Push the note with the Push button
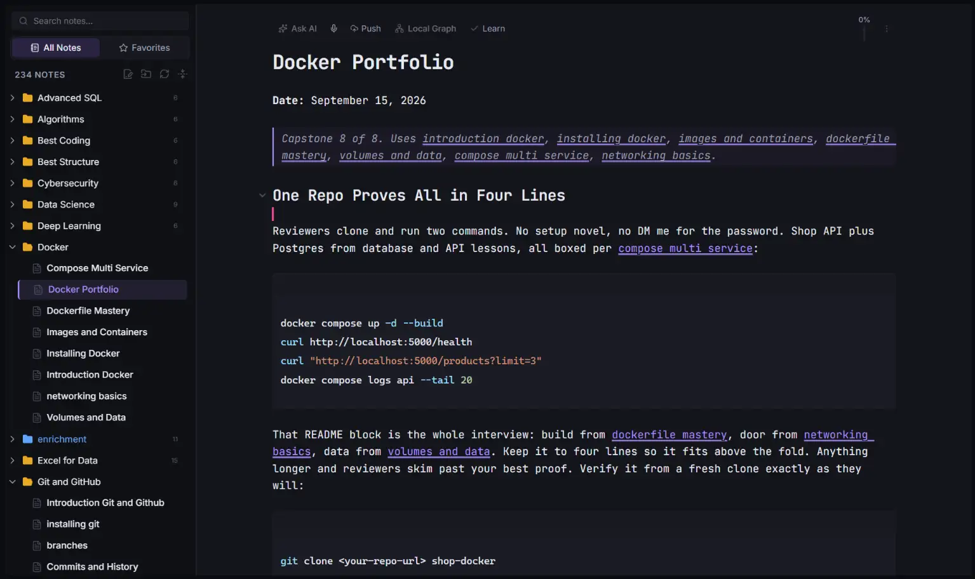Viewport: 975px width, 579px height. (366, 29)
